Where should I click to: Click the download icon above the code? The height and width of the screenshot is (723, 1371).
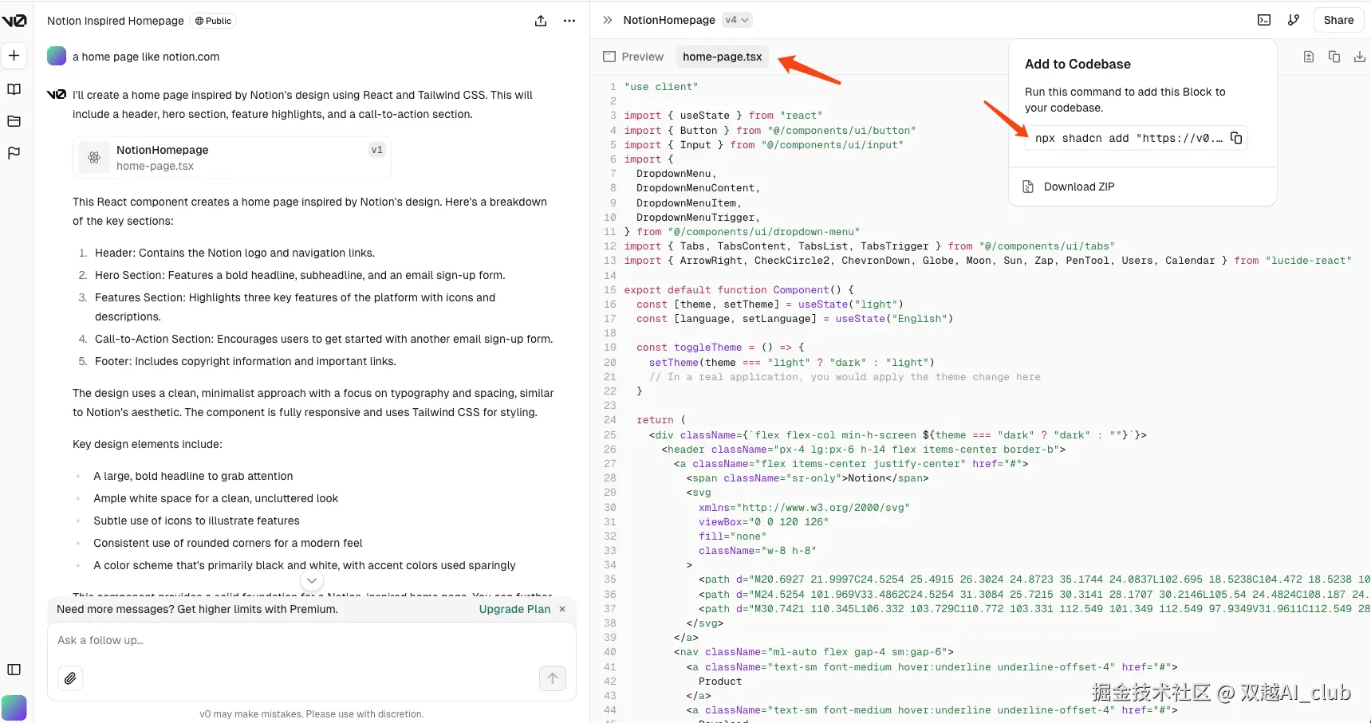(x=1360, y=57)
